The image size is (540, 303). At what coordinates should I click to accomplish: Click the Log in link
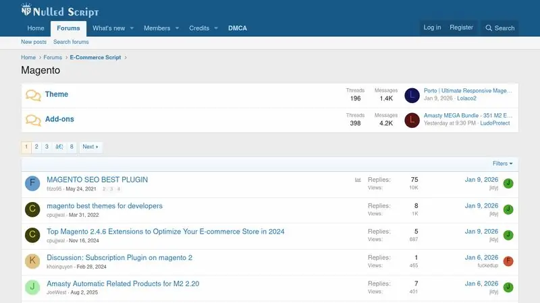coord(432,28)
